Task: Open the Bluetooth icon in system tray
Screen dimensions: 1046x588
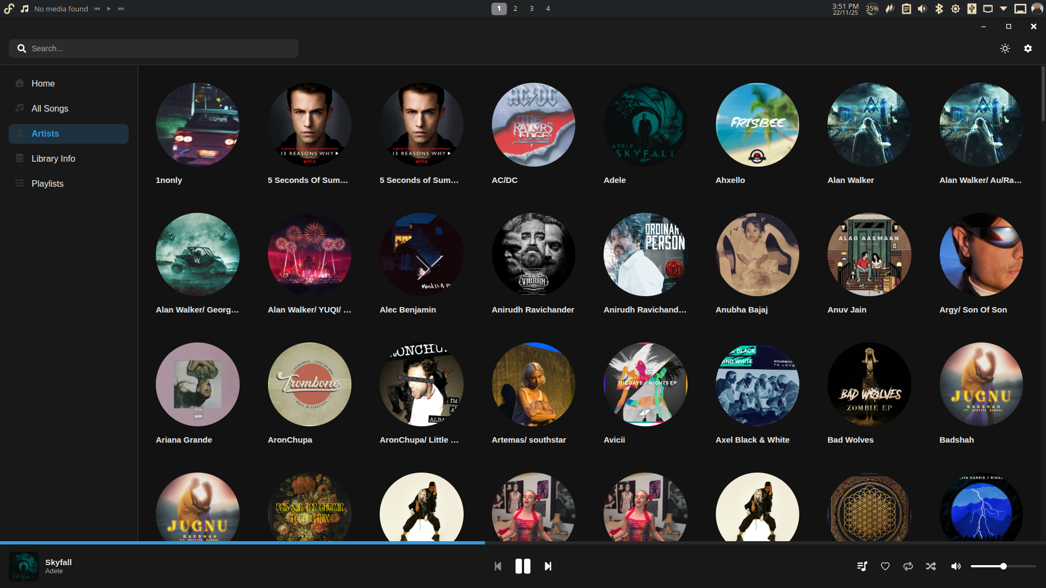Action: [939, 9]
